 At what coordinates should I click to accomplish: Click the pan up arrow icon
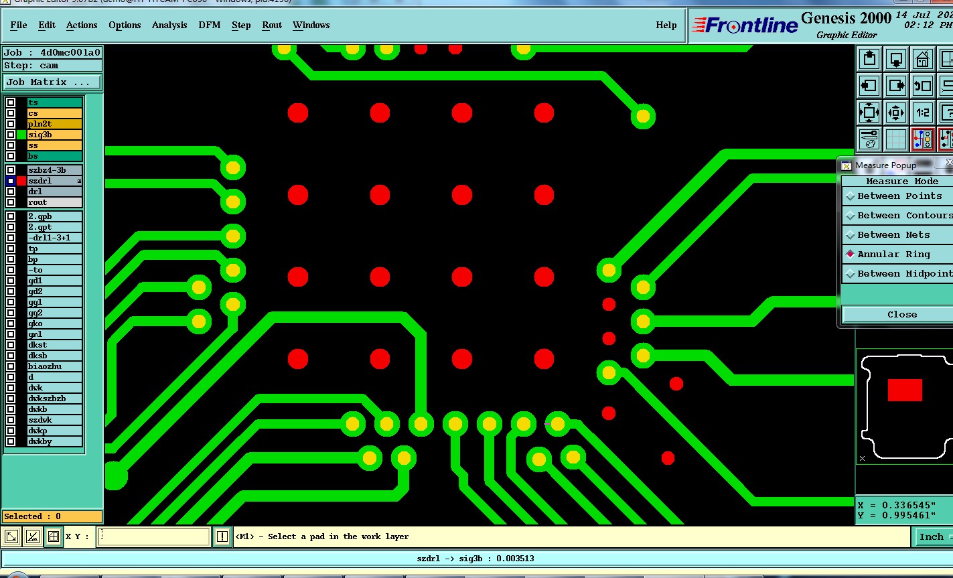[x=869, y=59]
